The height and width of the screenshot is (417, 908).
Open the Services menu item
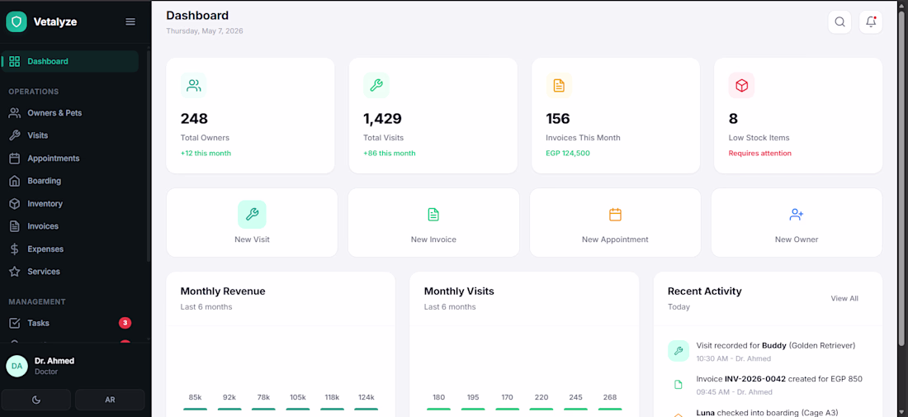(70, 272)
